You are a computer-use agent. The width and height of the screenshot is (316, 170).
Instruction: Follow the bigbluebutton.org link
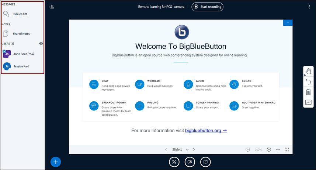[x=206, y=130]
